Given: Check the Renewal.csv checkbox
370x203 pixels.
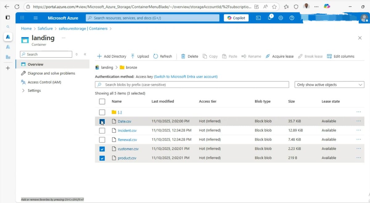Looking at the screenshot, I should [102, 140].
